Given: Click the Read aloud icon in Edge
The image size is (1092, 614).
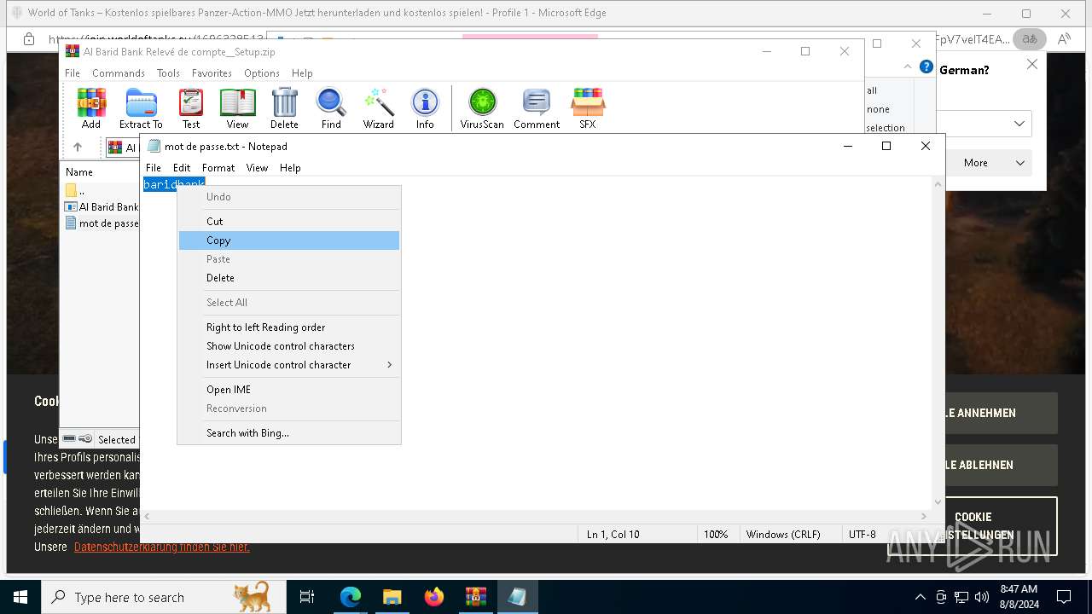Looking at the screenshot, I should tap(1064, 38).
